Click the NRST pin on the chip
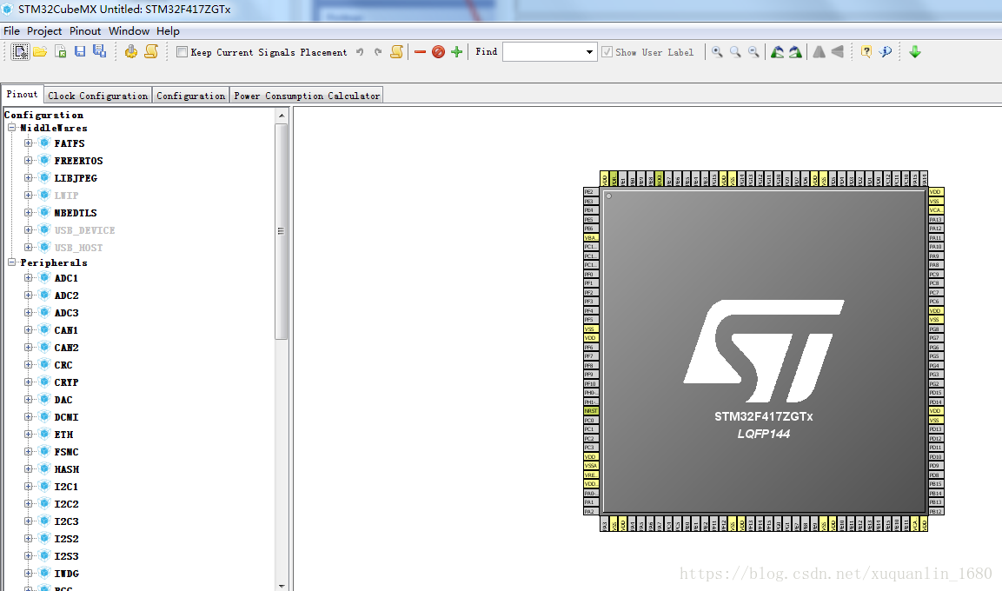 click(x=591, y=411)
